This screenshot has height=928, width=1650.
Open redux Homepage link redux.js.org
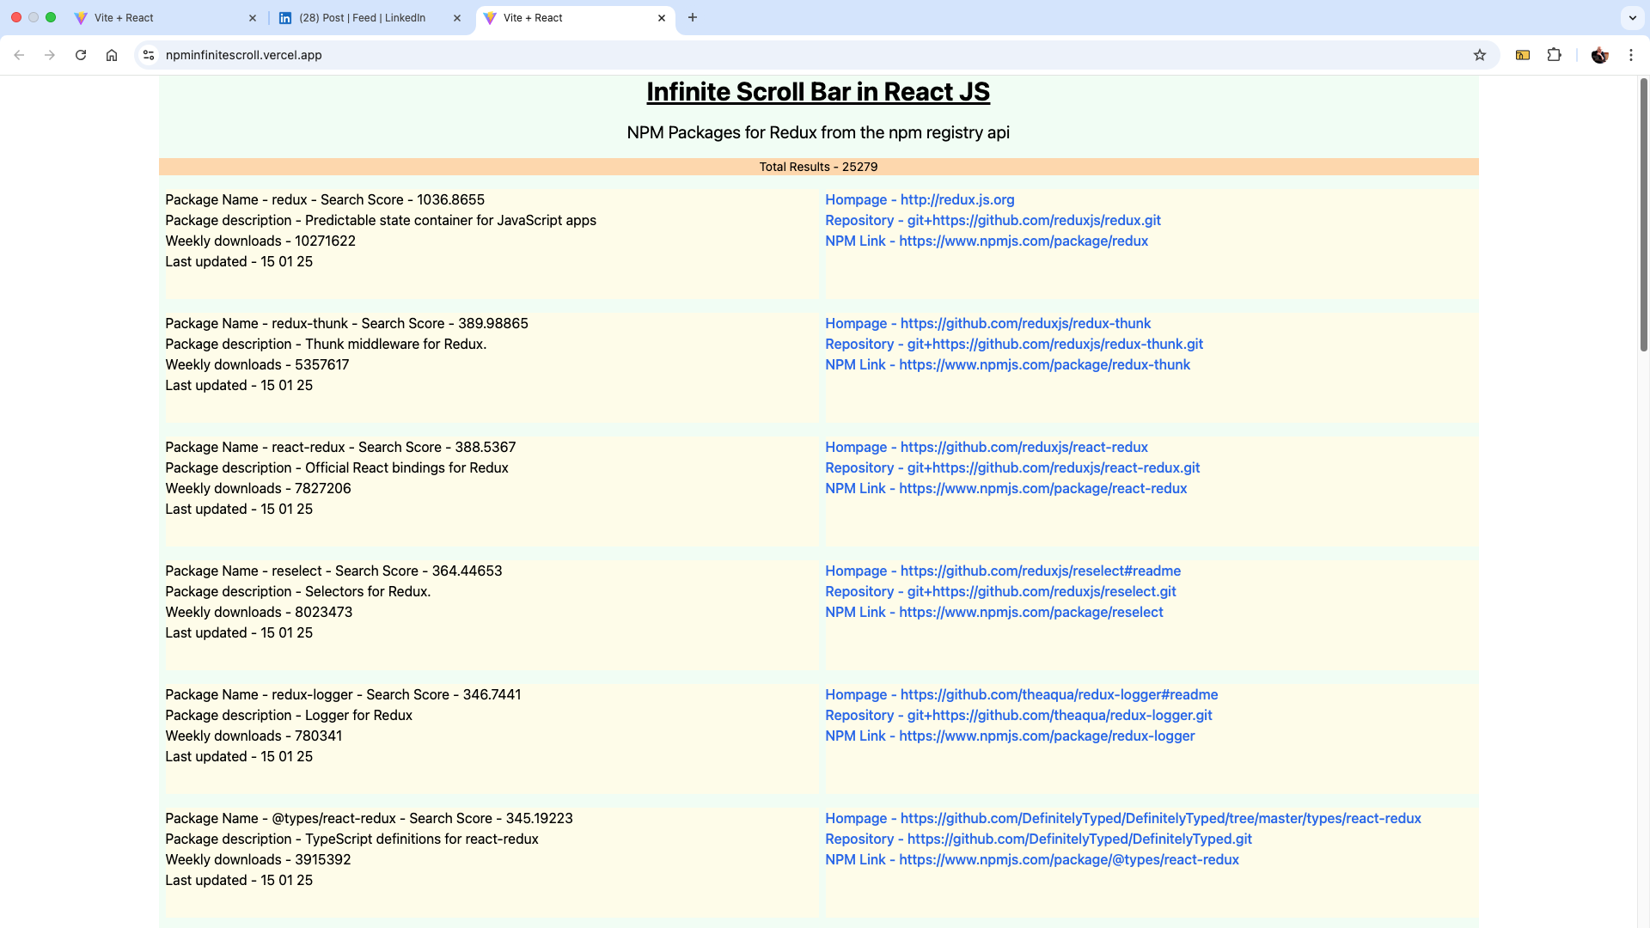tap(920, 199)
